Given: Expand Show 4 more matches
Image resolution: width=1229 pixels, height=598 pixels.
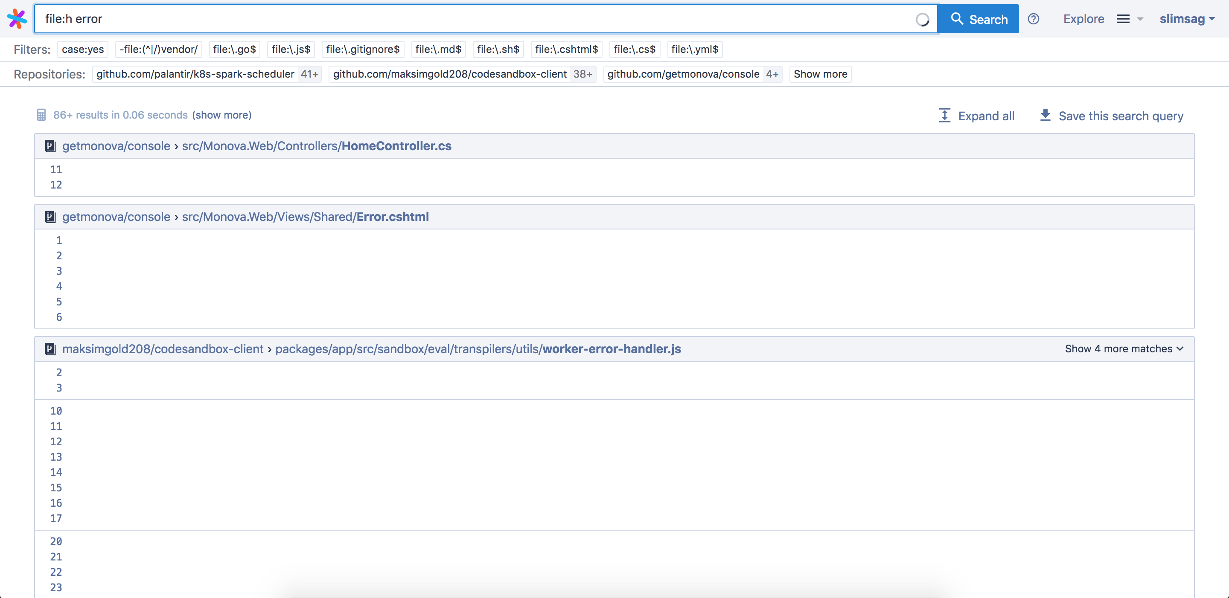Looking at the screenshot, I should [x=1124, y=349].
